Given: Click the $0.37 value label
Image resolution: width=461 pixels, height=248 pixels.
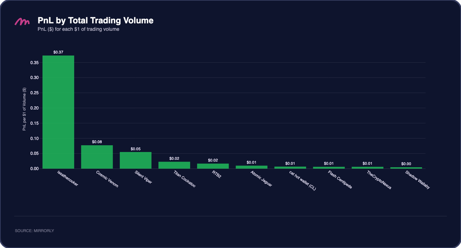Looking at the screenshot, I should [58, 52].
